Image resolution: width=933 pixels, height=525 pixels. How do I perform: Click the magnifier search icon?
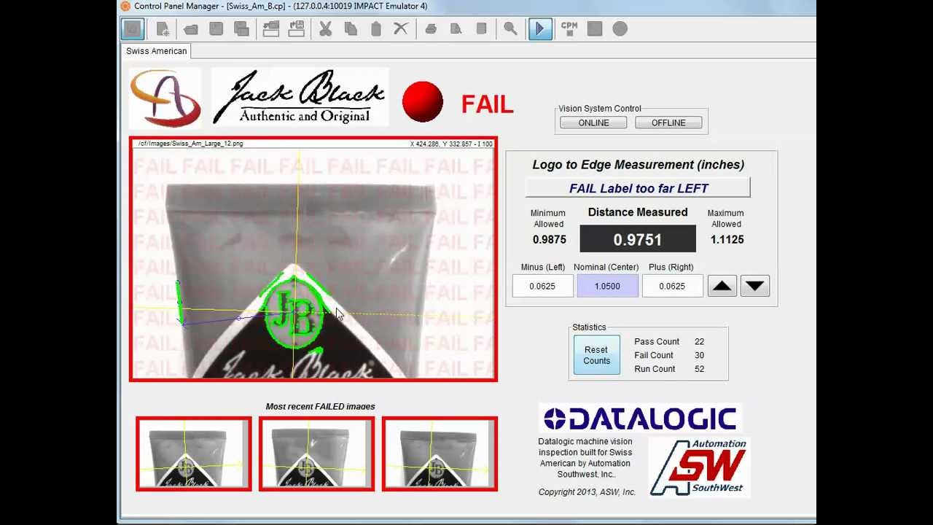pos(510,28)
